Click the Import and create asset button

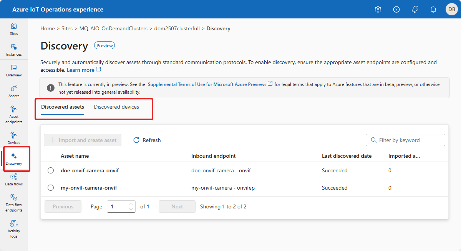coord(83,140)
